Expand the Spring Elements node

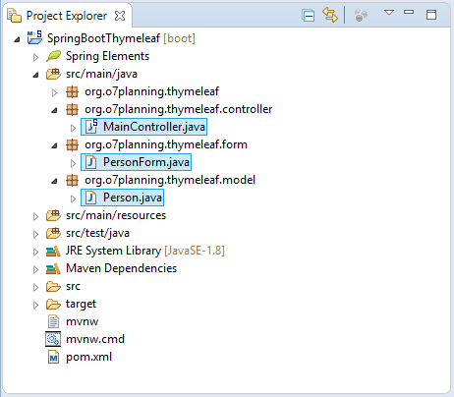point(35,57)
